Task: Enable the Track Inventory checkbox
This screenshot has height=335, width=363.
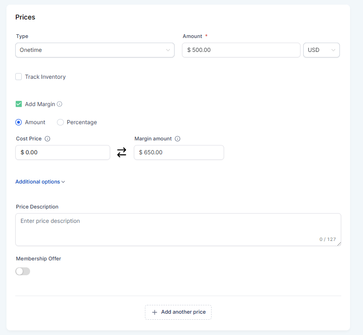Action: tap(19, 77)
